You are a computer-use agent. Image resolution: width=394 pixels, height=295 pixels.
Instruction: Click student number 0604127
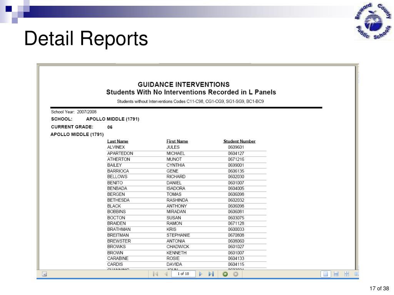[x=236, y=153]
